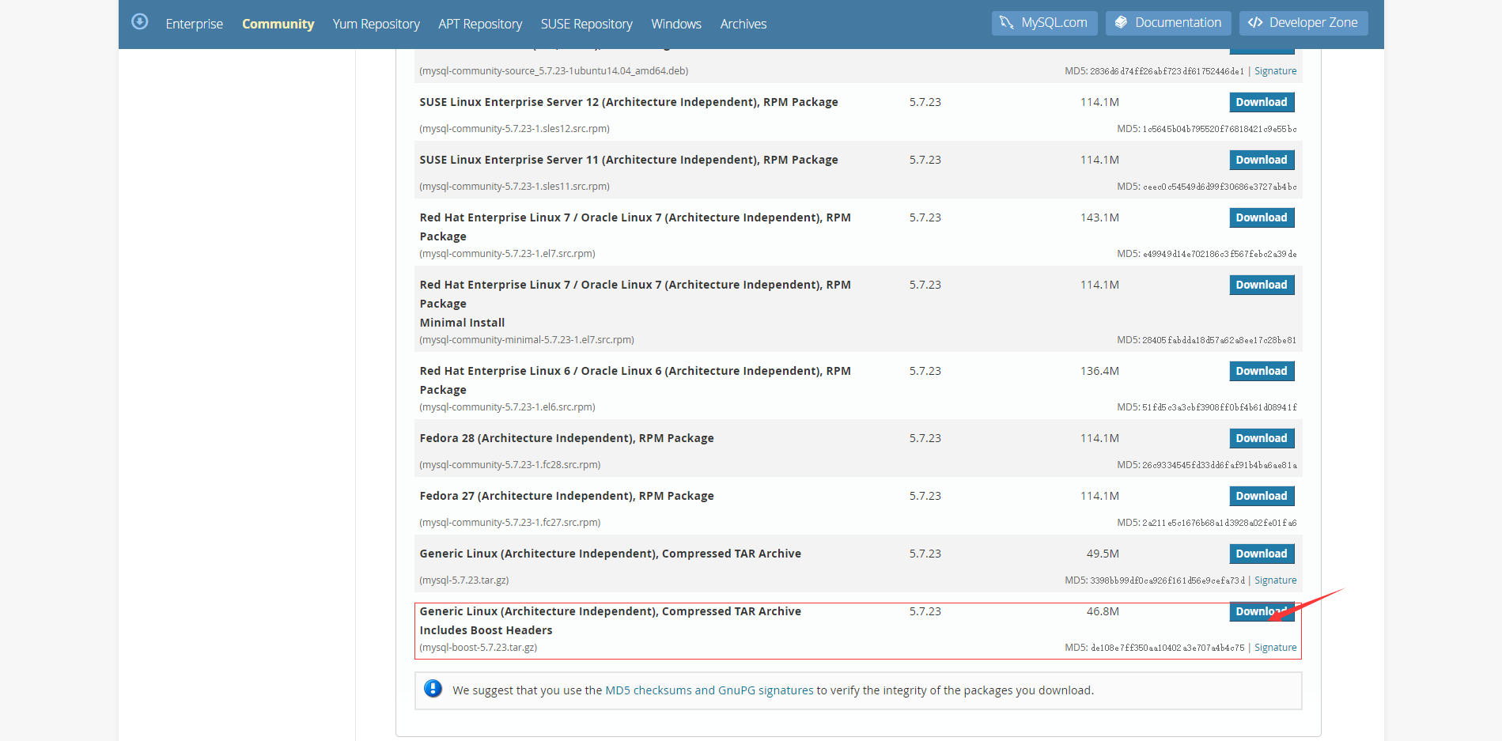Download the 49.5M Generic Linux TAR archive
The image size is (1502, 741).
pyautogui.click(x=1261, y=554)
